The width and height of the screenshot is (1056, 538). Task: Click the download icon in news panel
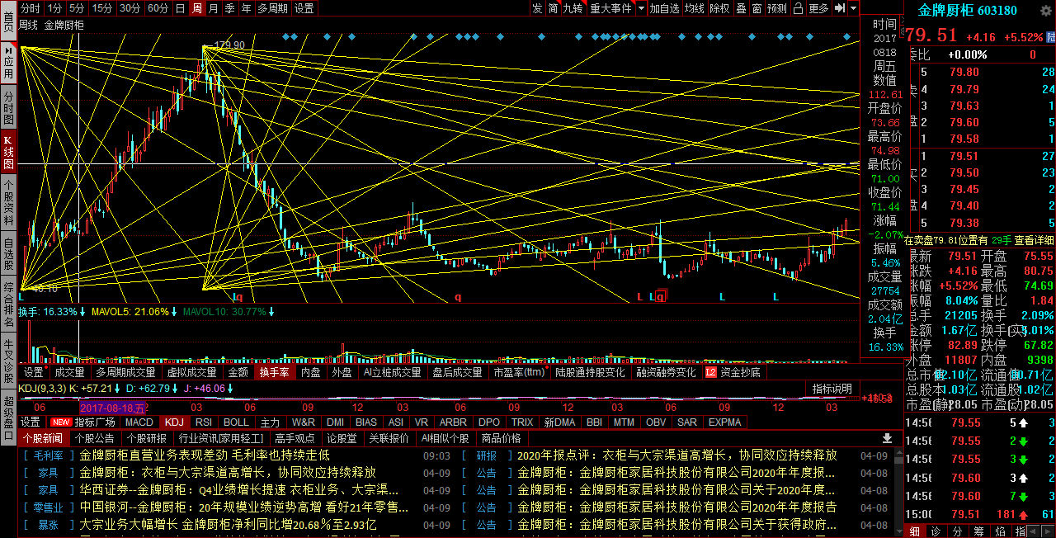click(x=888, y=438)
